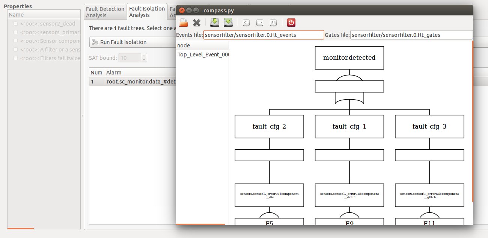Image resolution: width=488 pixels, height=238 pixels.
Task: Toggle the Sensor component property checkbox
Action: (x=15, y=41)
